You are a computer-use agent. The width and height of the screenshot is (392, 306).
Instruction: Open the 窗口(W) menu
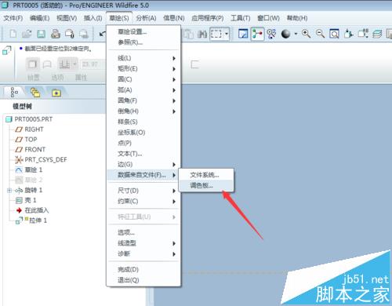268,18
